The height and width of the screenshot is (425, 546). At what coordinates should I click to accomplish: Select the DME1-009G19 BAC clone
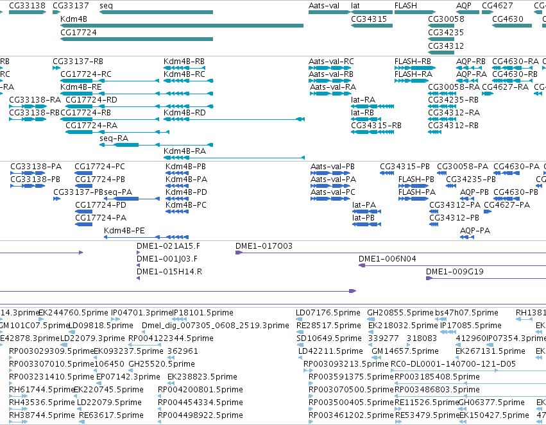click(486, 278)
